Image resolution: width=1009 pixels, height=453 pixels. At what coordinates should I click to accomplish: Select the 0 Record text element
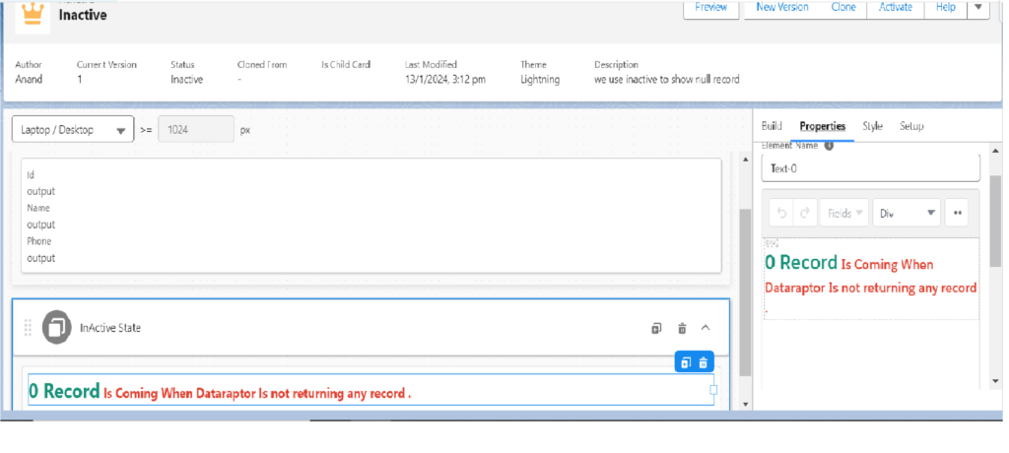[370, 390]
